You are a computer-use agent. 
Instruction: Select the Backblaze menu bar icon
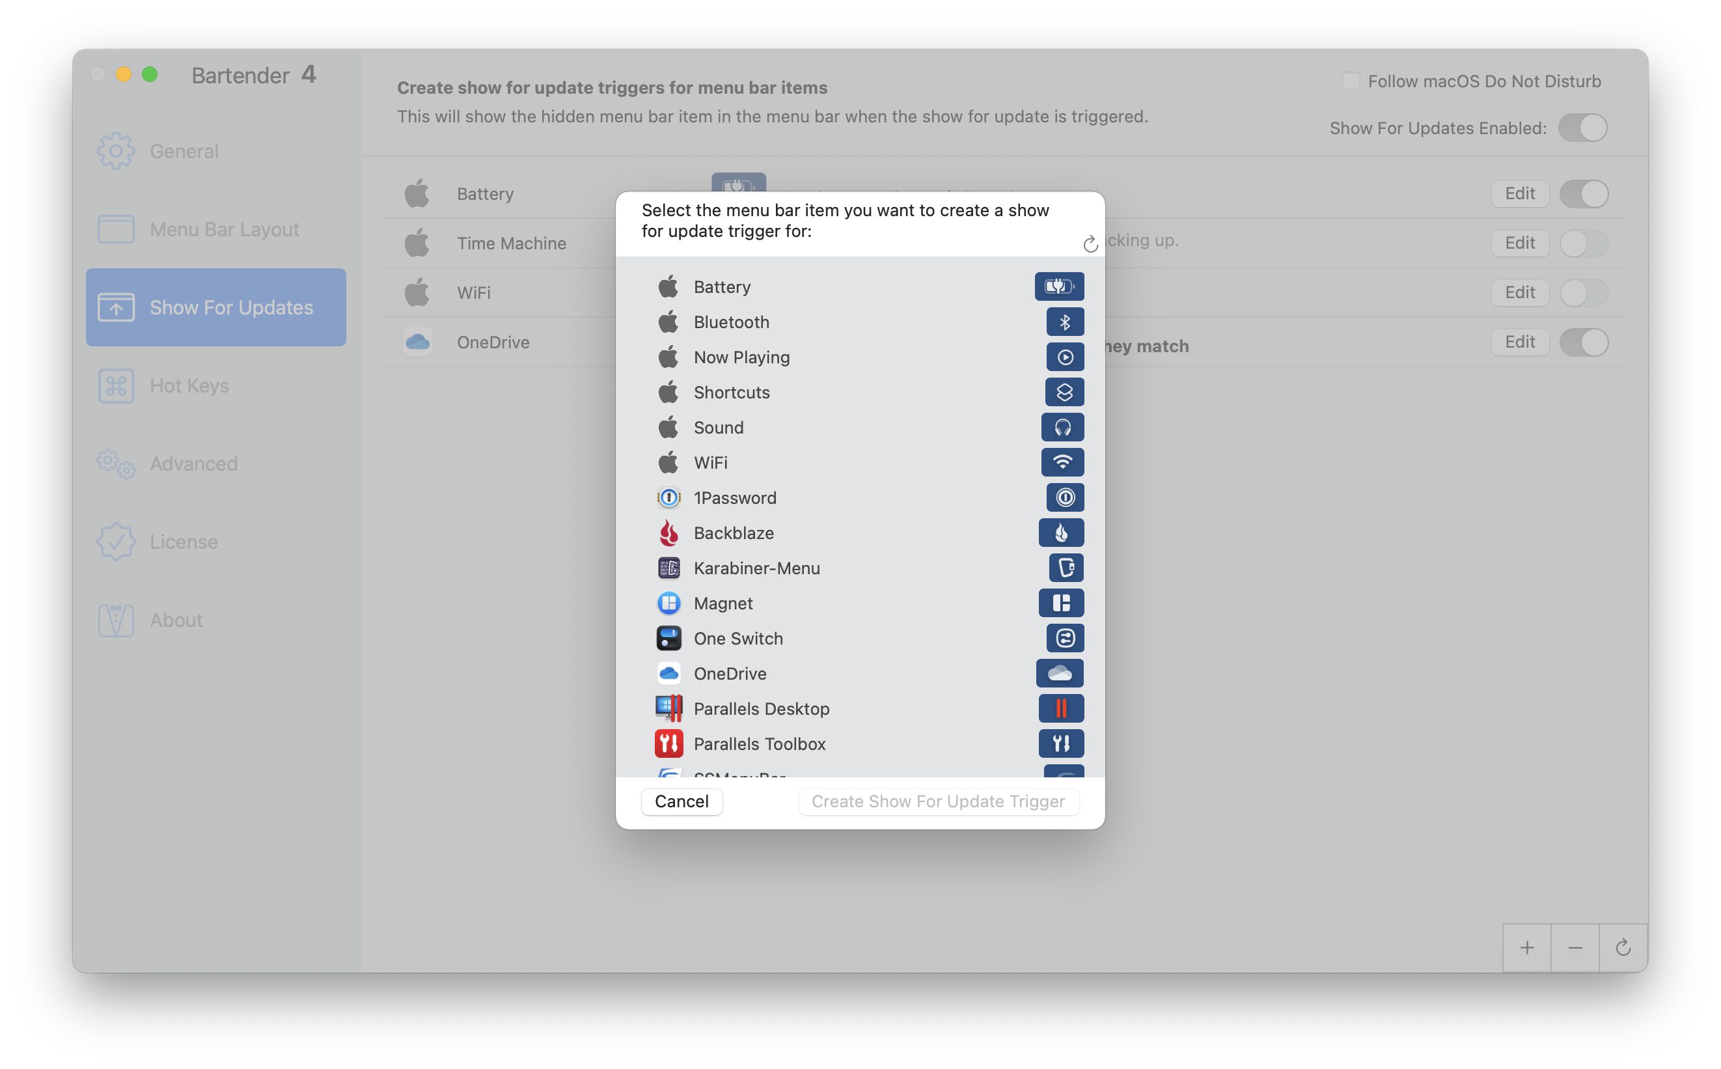(1060, 532)
